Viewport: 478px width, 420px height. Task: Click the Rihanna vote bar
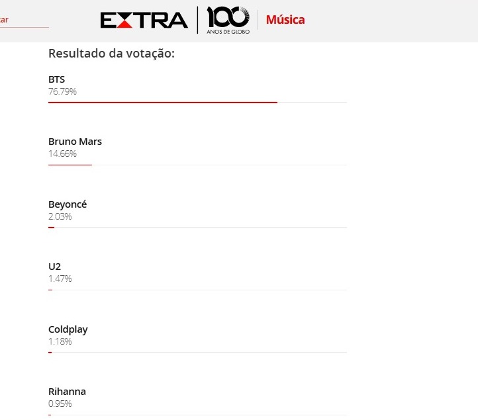click(197, 415)
